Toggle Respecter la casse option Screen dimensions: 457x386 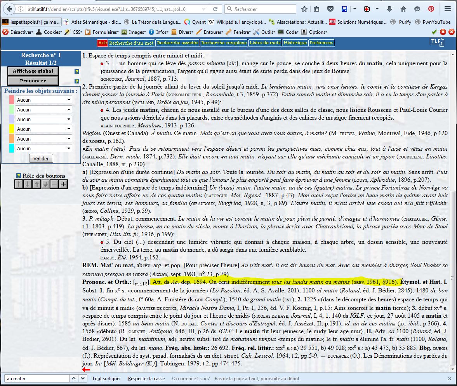point(146,378)
